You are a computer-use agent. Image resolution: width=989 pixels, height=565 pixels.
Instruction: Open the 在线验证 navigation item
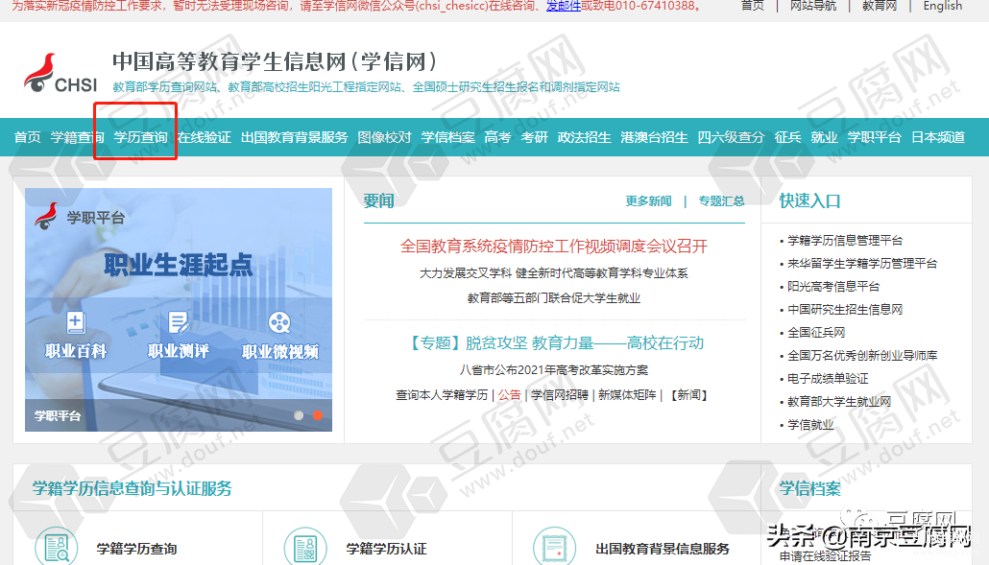pos(204,137)
